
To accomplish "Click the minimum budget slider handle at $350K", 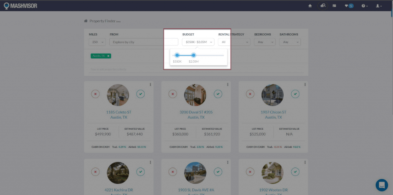I will point(177,55).
